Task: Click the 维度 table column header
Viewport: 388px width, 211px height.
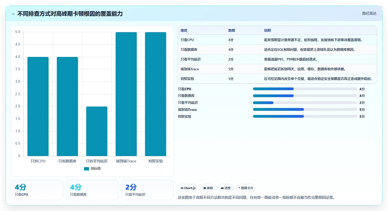Action: (x=184, y=31)
